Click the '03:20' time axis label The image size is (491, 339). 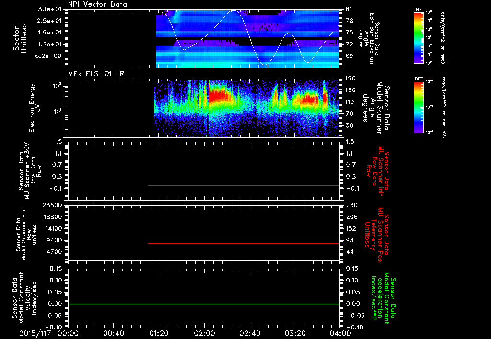[295, 333]
